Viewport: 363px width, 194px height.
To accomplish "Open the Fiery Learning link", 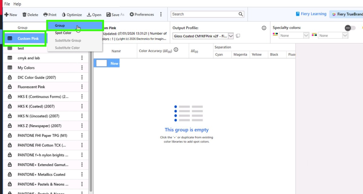I will point(311,14).
